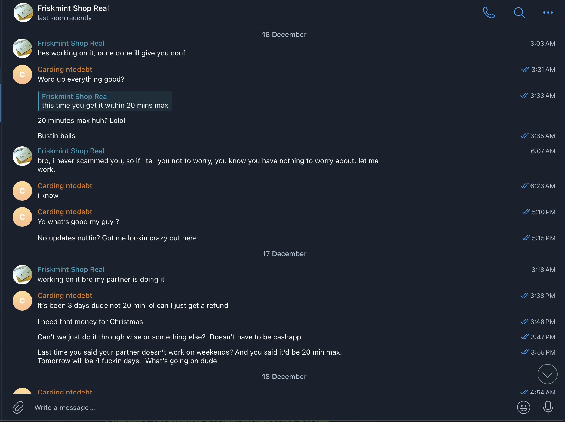
Task: Click the 17 December date separator
Action: [284, 254]
